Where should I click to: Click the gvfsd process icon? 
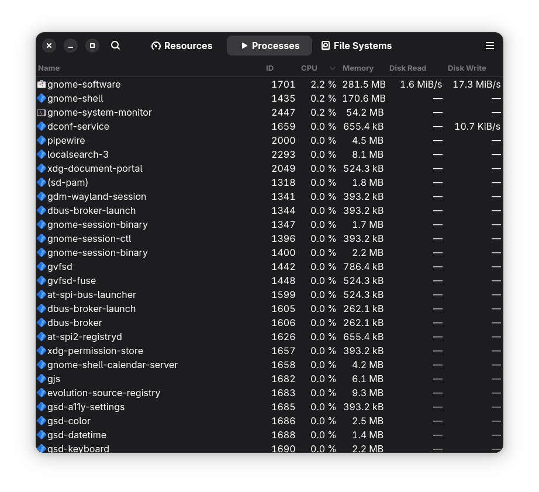tap(42, 266)
